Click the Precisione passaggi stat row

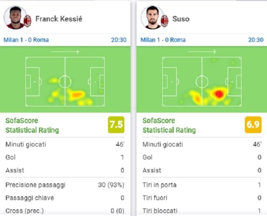point(65,185)
